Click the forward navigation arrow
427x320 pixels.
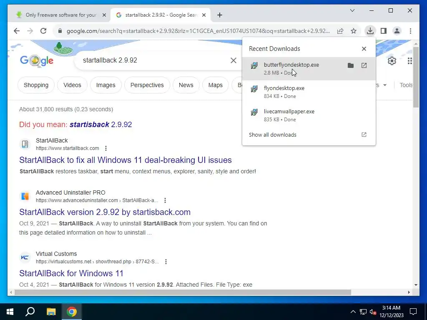pos(30,31)
